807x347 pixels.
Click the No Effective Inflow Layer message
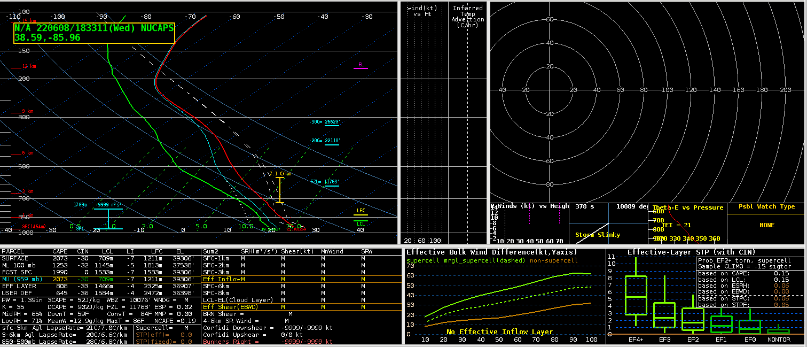click(499, 332)
